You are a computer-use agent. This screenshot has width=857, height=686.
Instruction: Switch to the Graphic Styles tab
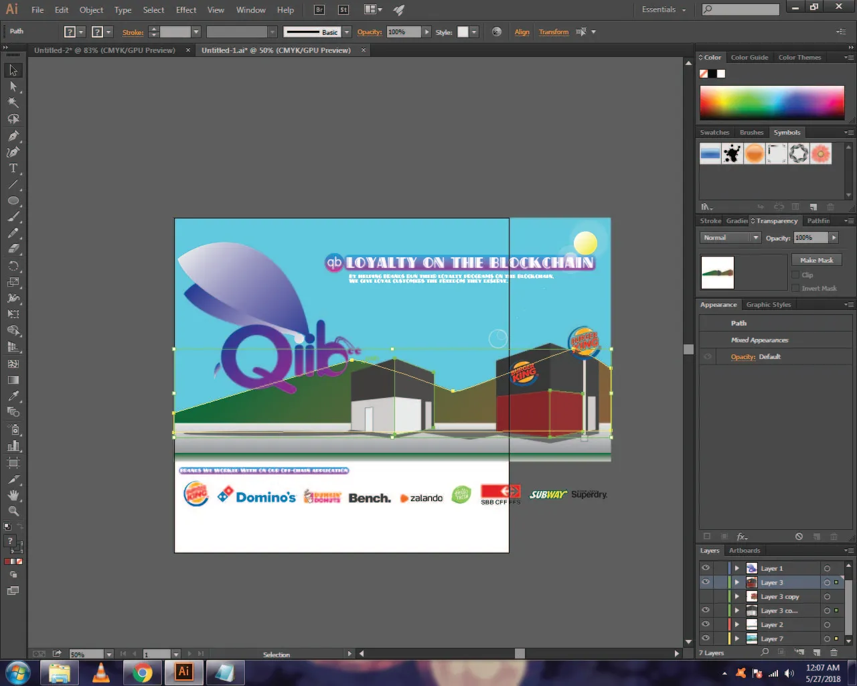(x=768, y=304)
